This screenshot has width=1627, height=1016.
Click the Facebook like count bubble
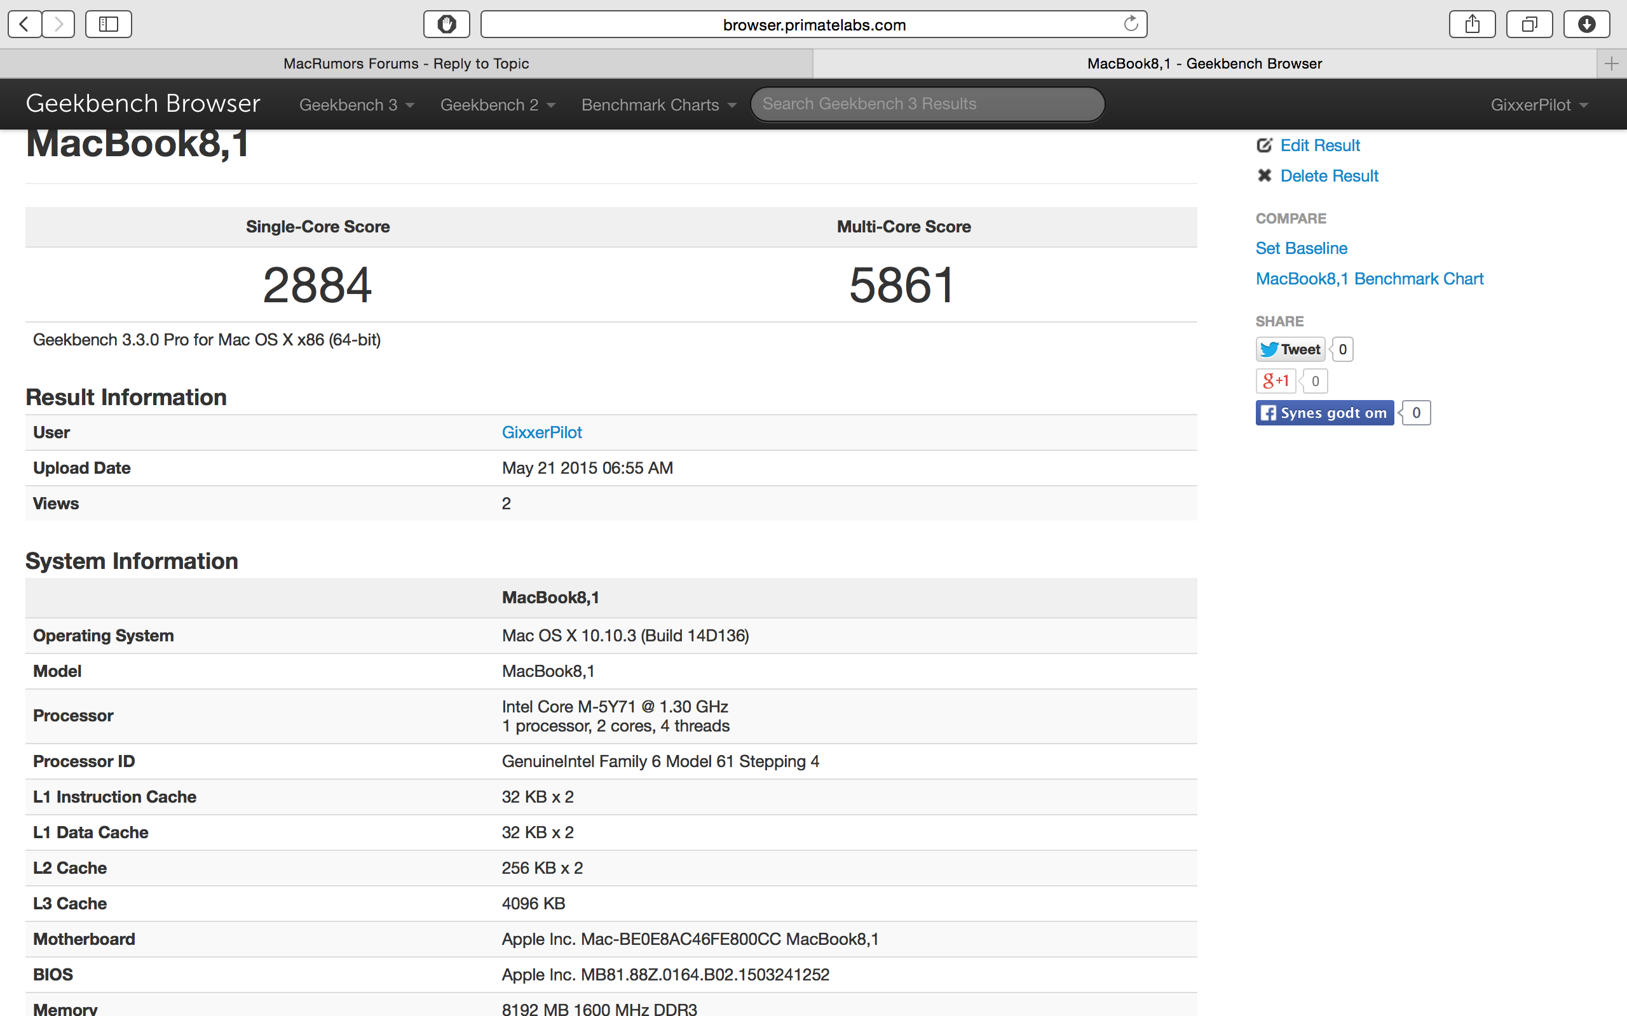coord(1416,413)
